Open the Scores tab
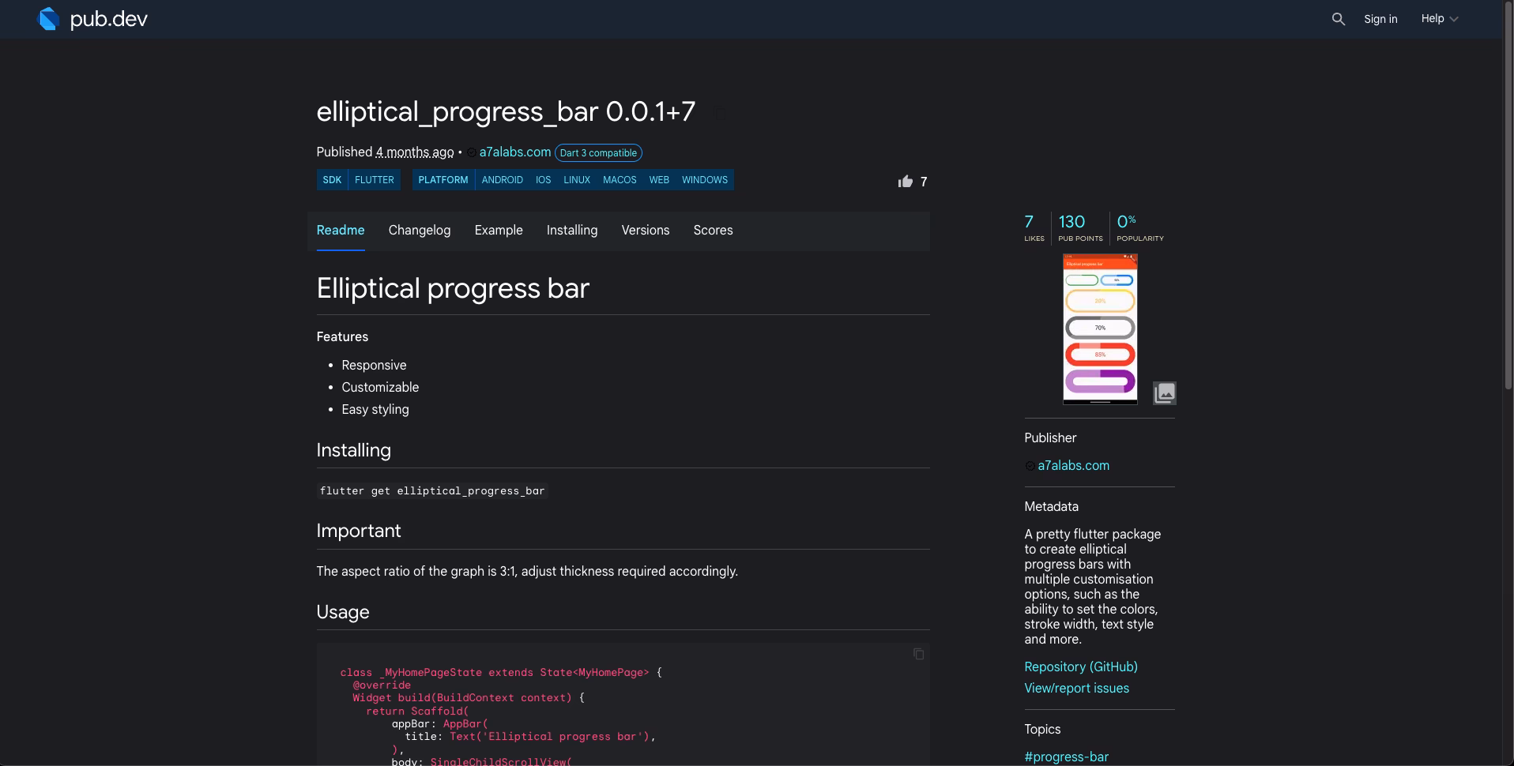The height and width of the screenshot is (766, 1514). click(713, 231)
